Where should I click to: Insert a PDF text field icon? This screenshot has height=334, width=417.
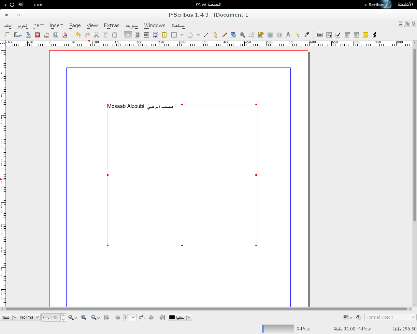pos(329,35)
